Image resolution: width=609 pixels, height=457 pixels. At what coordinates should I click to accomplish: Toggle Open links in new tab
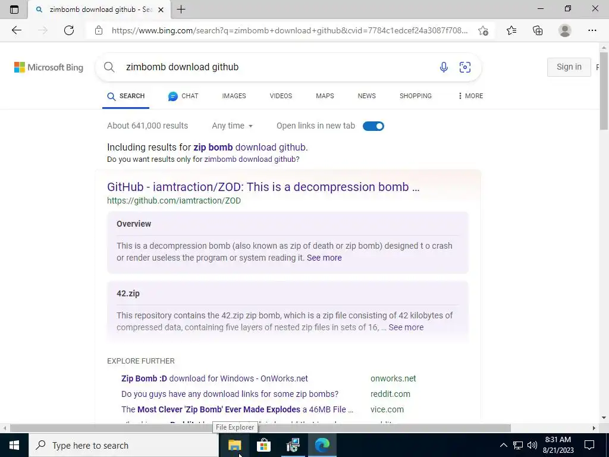[x=373, y=126]
